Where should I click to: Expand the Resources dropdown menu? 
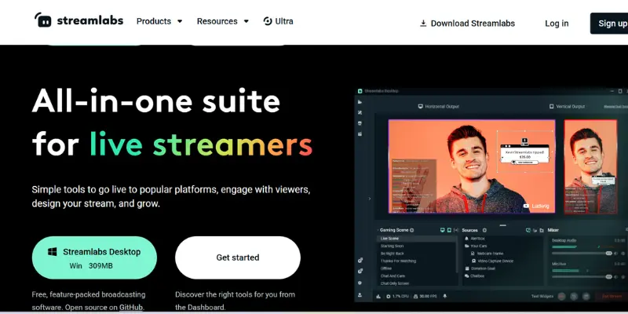[x=222, y=21]
